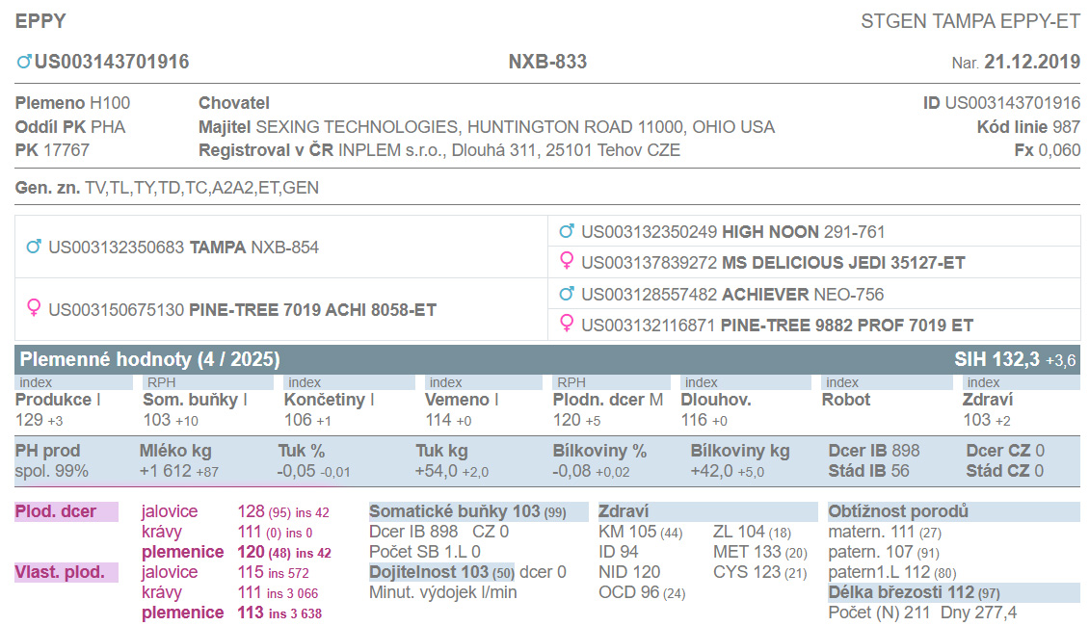Click Vemeno value 114
Viewport: 1089px width, 626px height.
point(438,420)
